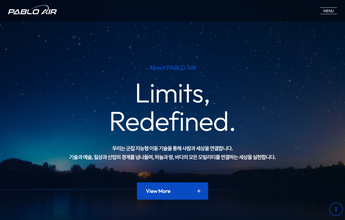
Task: Click the glowing lights on the horizon
Action: pos(145,175)
